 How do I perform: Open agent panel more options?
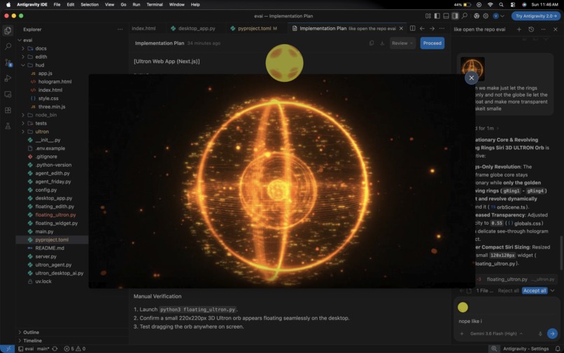[x=543, y=29]
